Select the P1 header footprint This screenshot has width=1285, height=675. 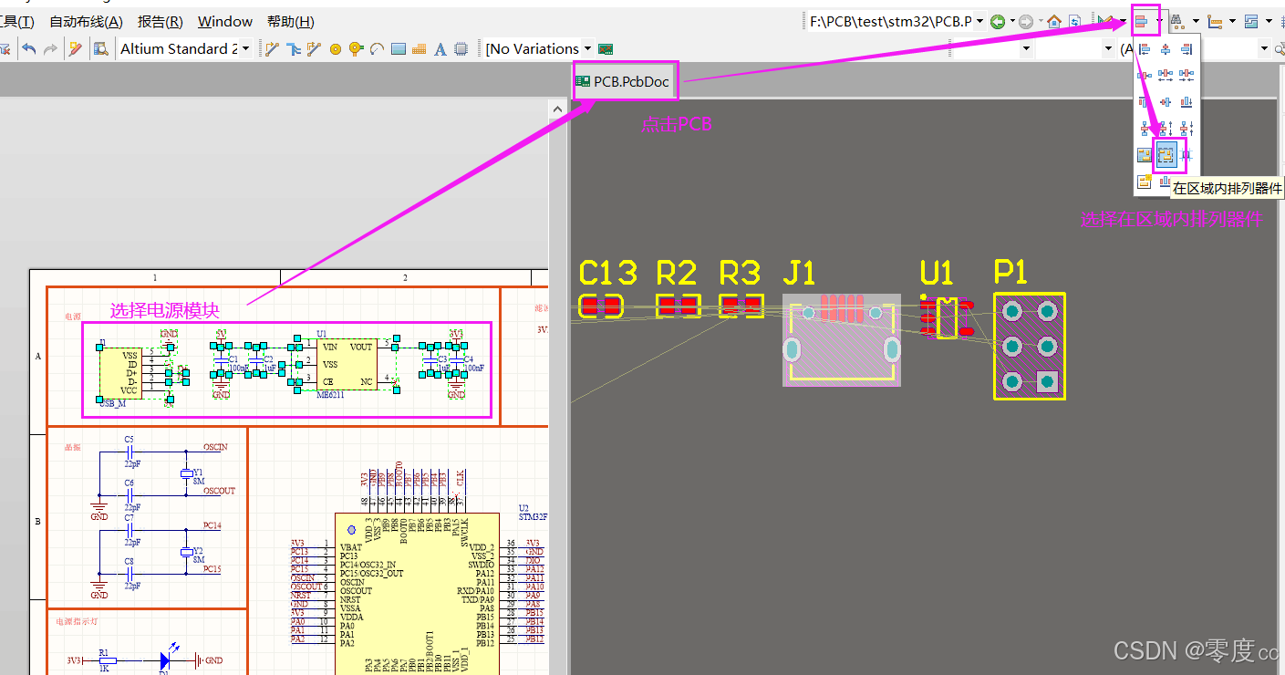1029,346
